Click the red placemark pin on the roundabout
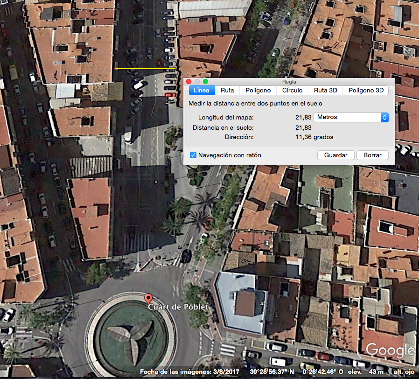 pyautogui.click(x=148, y=299)
